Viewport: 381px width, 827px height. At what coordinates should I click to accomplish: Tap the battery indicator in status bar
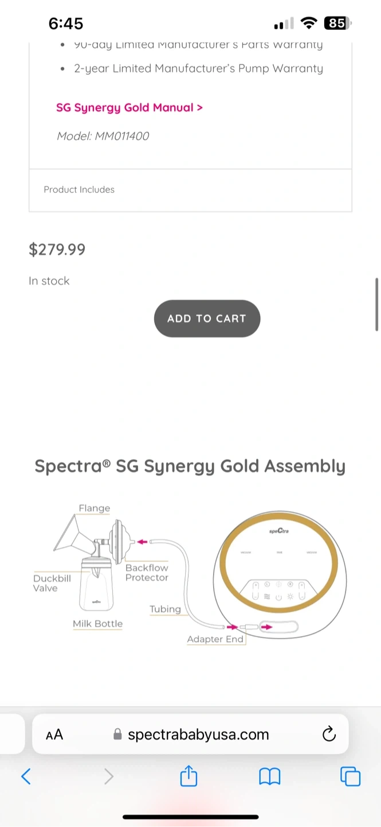click(x=337, y=24)
